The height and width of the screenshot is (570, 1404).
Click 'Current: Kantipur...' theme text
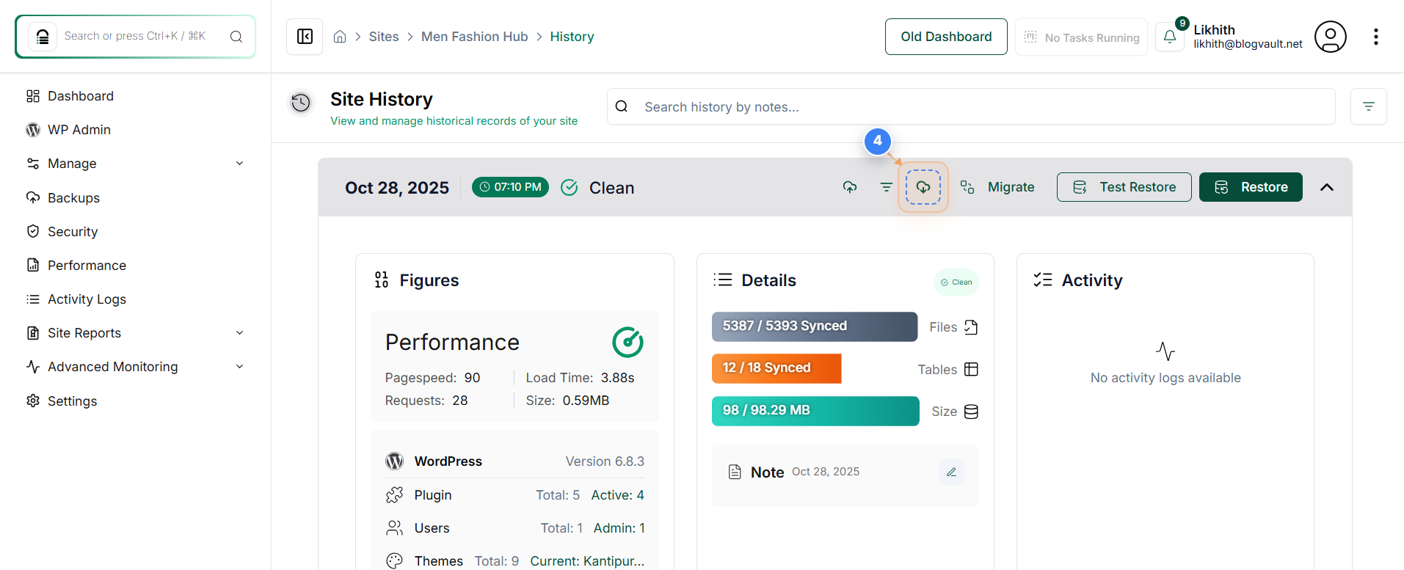click(x=587, y=561)
